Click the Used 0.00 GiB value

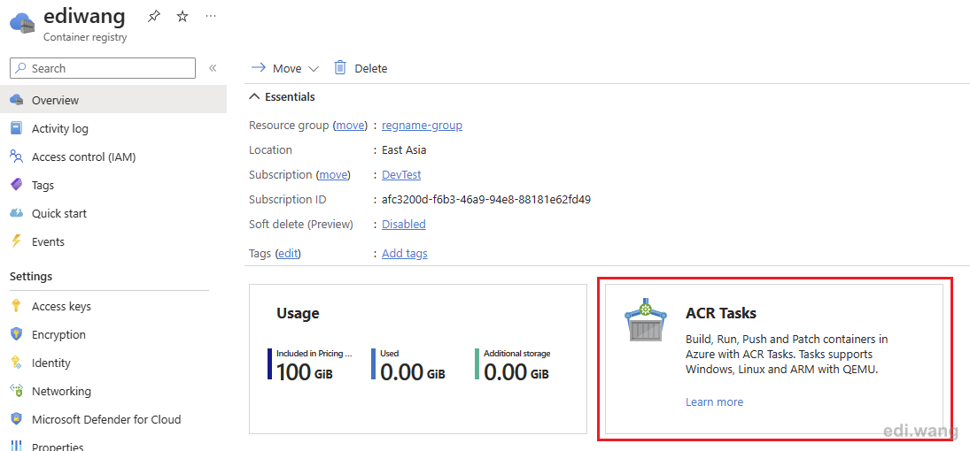413,372
